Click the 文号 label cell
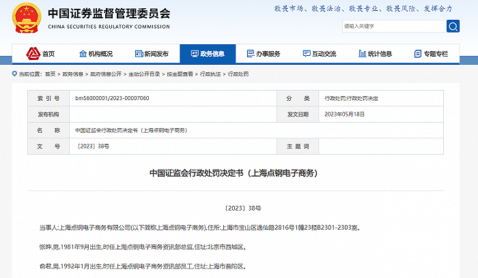Screen dimensions: 478x278 point(48,146)
